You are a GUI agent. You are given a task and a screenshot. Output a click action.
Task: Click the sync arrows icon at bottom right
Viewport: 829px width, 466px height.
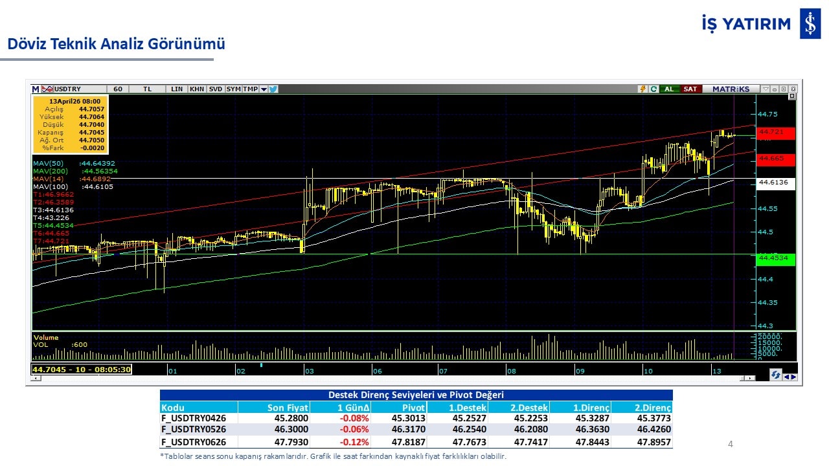point(775,375)
